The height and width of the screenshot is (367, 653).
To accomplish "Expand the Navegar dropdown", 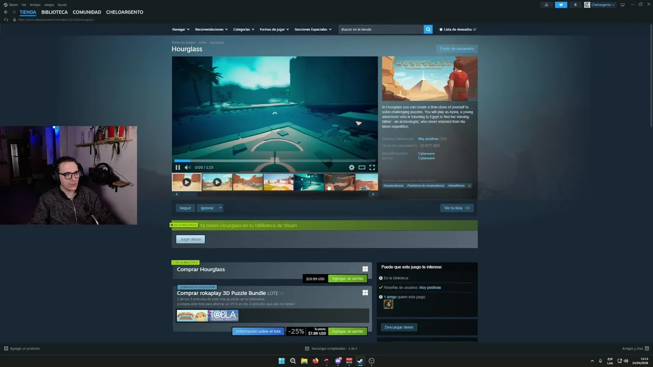I will pos(181,29).
